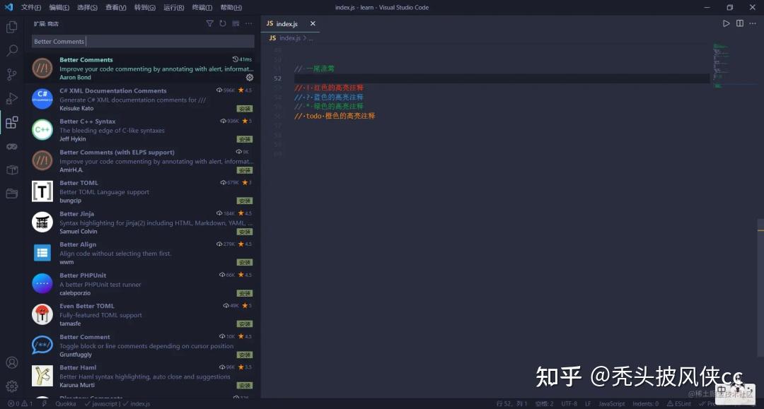Open the 转到(G) menu

coord(145,7)
